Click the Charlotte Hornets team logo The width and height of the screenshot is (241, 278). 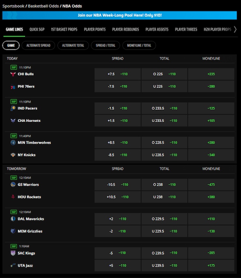tap(13, 121)
